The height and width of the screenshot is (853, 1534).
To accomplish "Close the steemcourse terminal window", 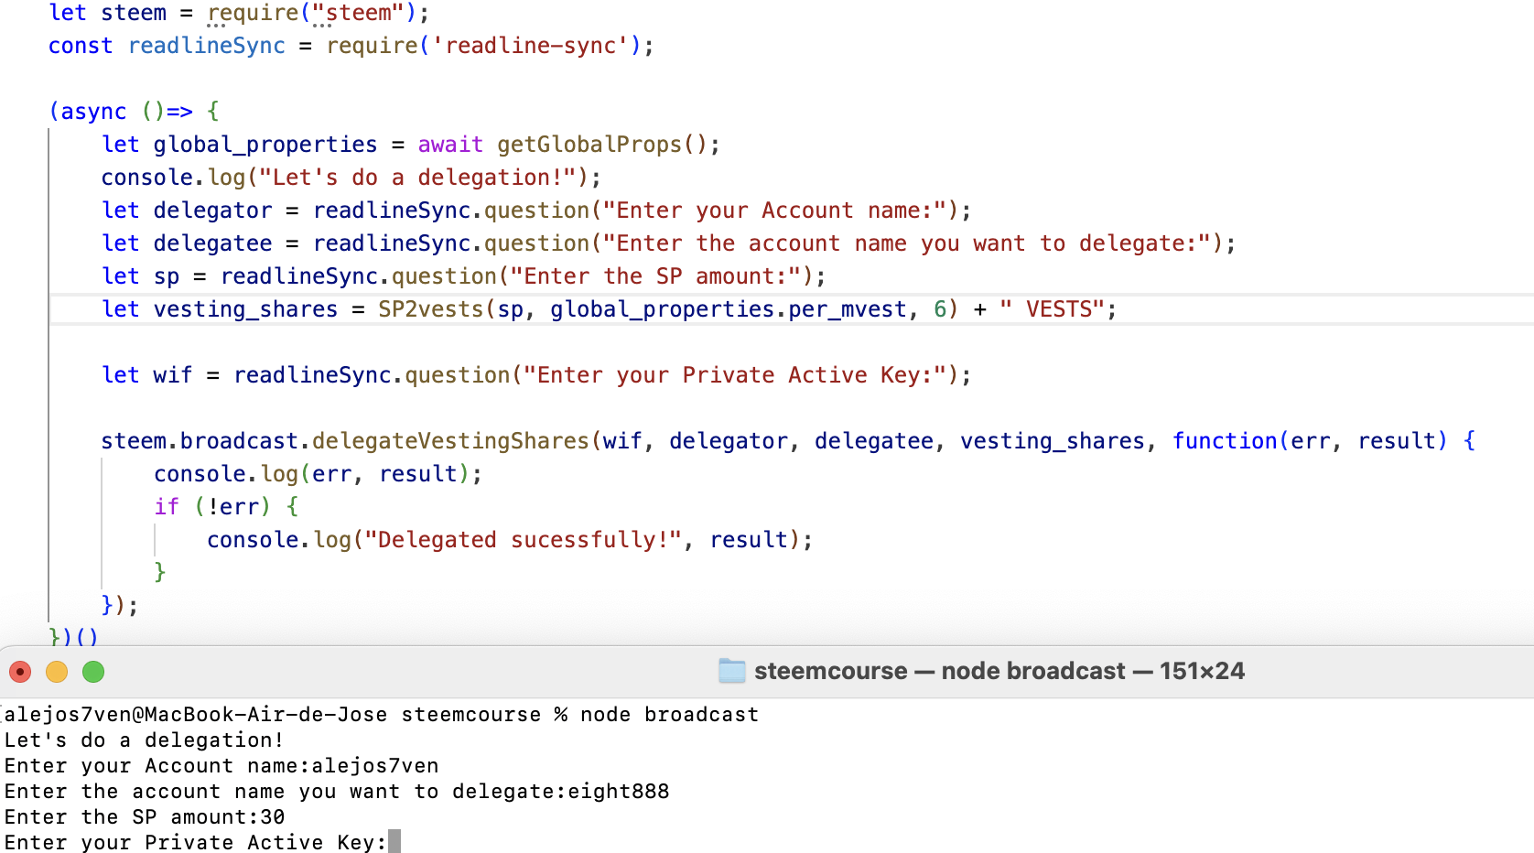I will (x=20, y=672).
